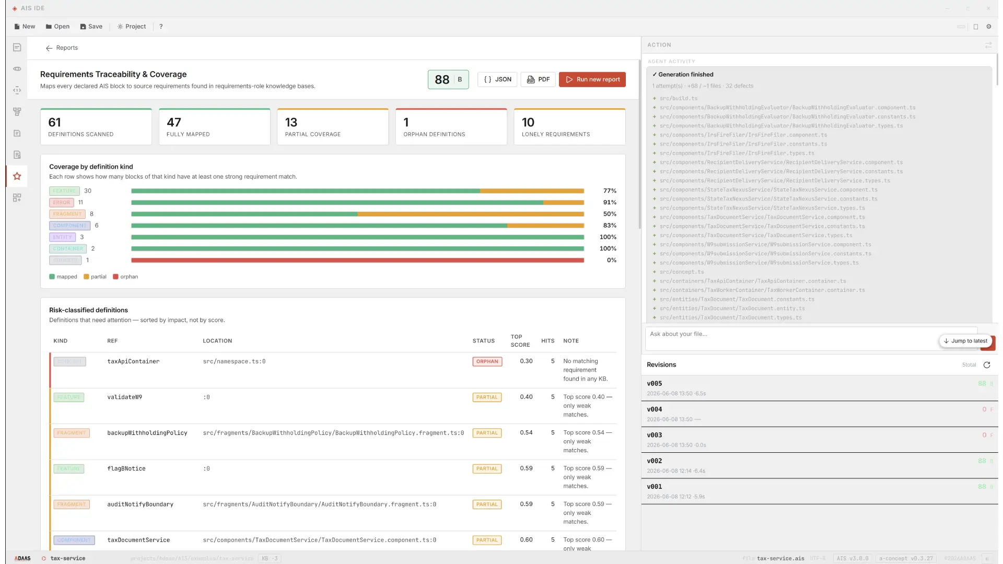
Task: Click the auditNotifyBoundary ref
Action: pyautogui.click(x=141, y=504)
